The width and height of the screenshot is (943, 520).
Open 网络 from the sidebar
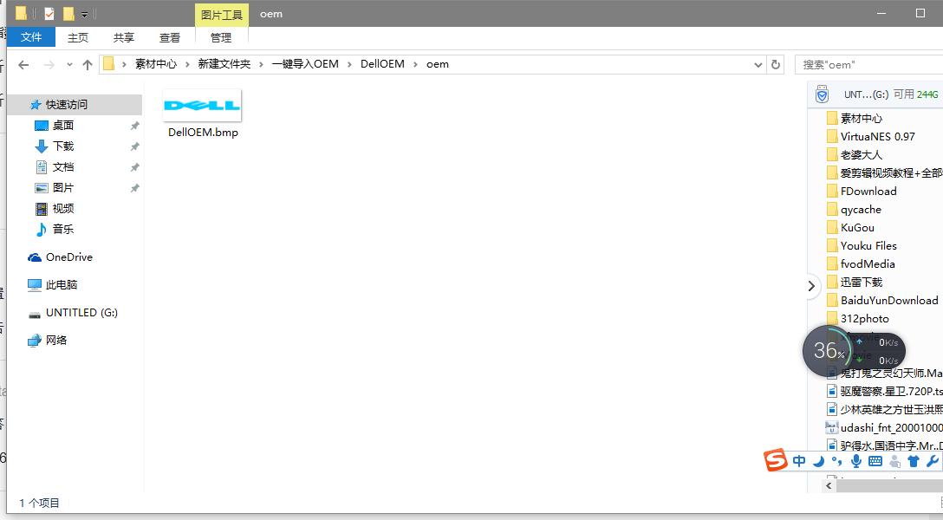[x=54, y=340]
